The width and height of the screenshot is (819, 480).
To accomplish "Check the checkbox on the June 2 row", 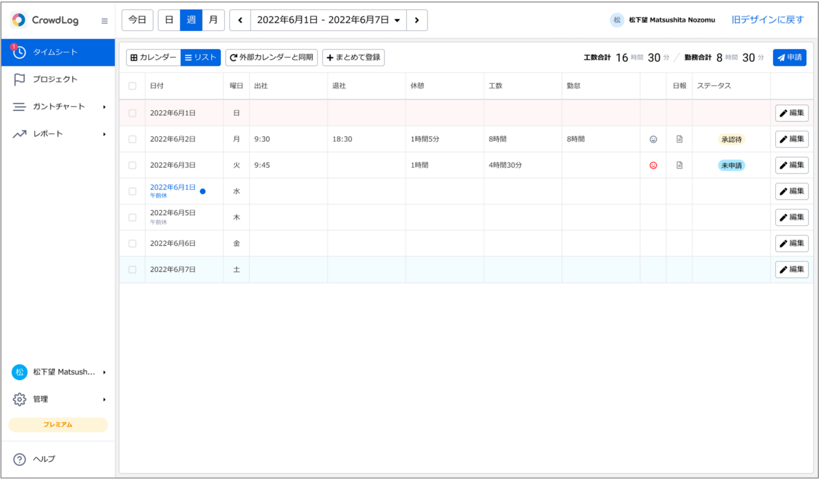I will coord(132,139).
